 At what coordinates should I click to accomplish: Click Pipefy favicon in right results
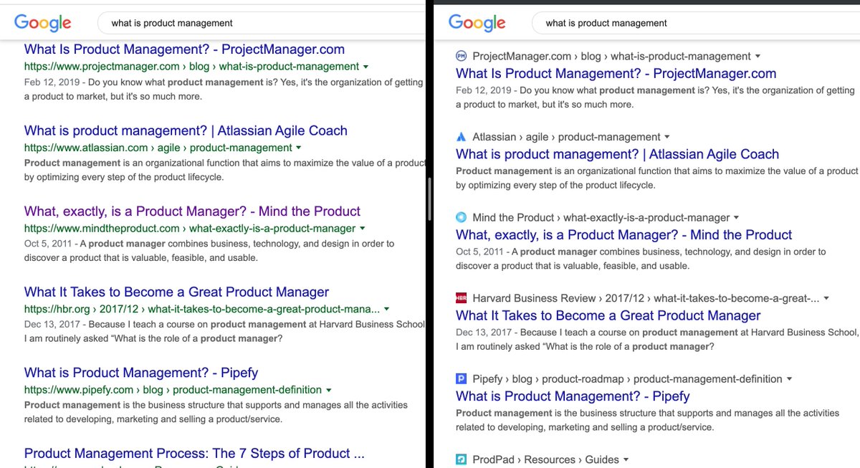click(462, 378)
